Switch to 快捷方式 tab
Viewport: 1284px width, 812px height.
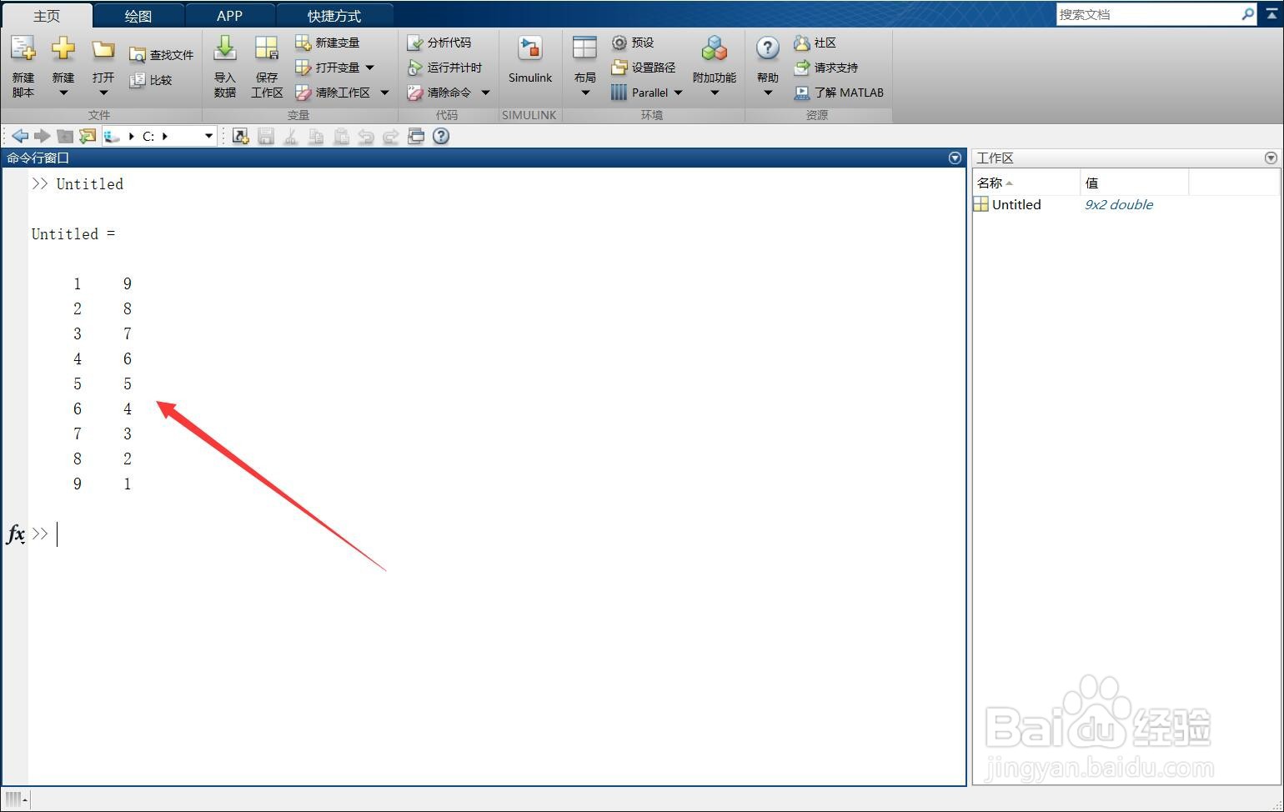pyautogui.click(x=334, y=15)
